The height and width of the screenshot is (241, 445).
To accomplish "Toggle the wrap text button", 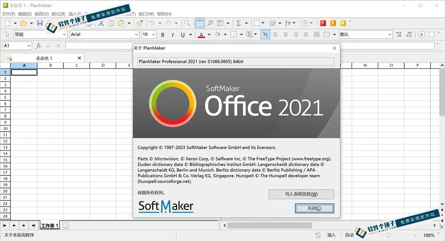I will (316, 34).
